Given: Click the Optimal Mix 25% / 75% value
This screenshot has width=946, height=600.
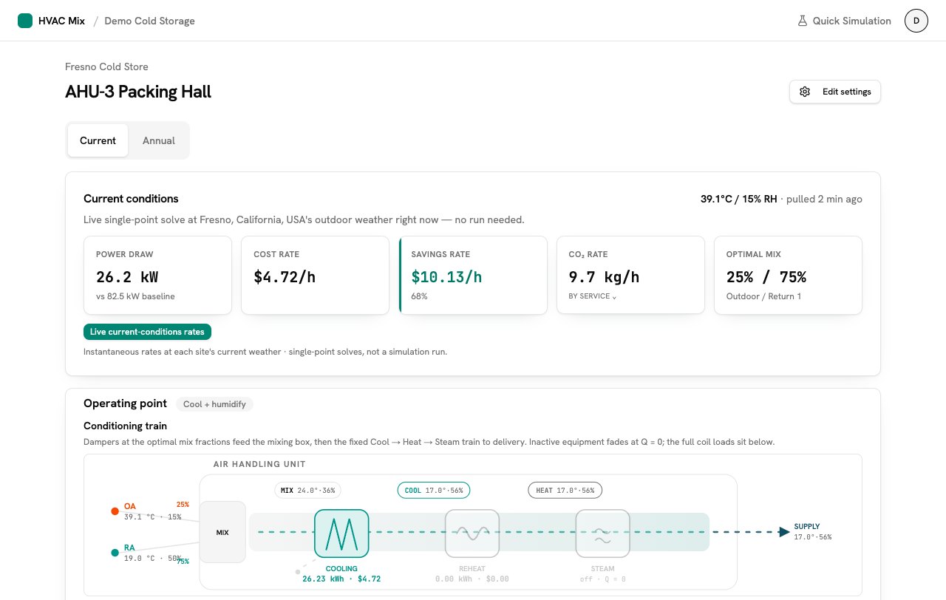Looking at the screenshot, I should click(766, 277).
